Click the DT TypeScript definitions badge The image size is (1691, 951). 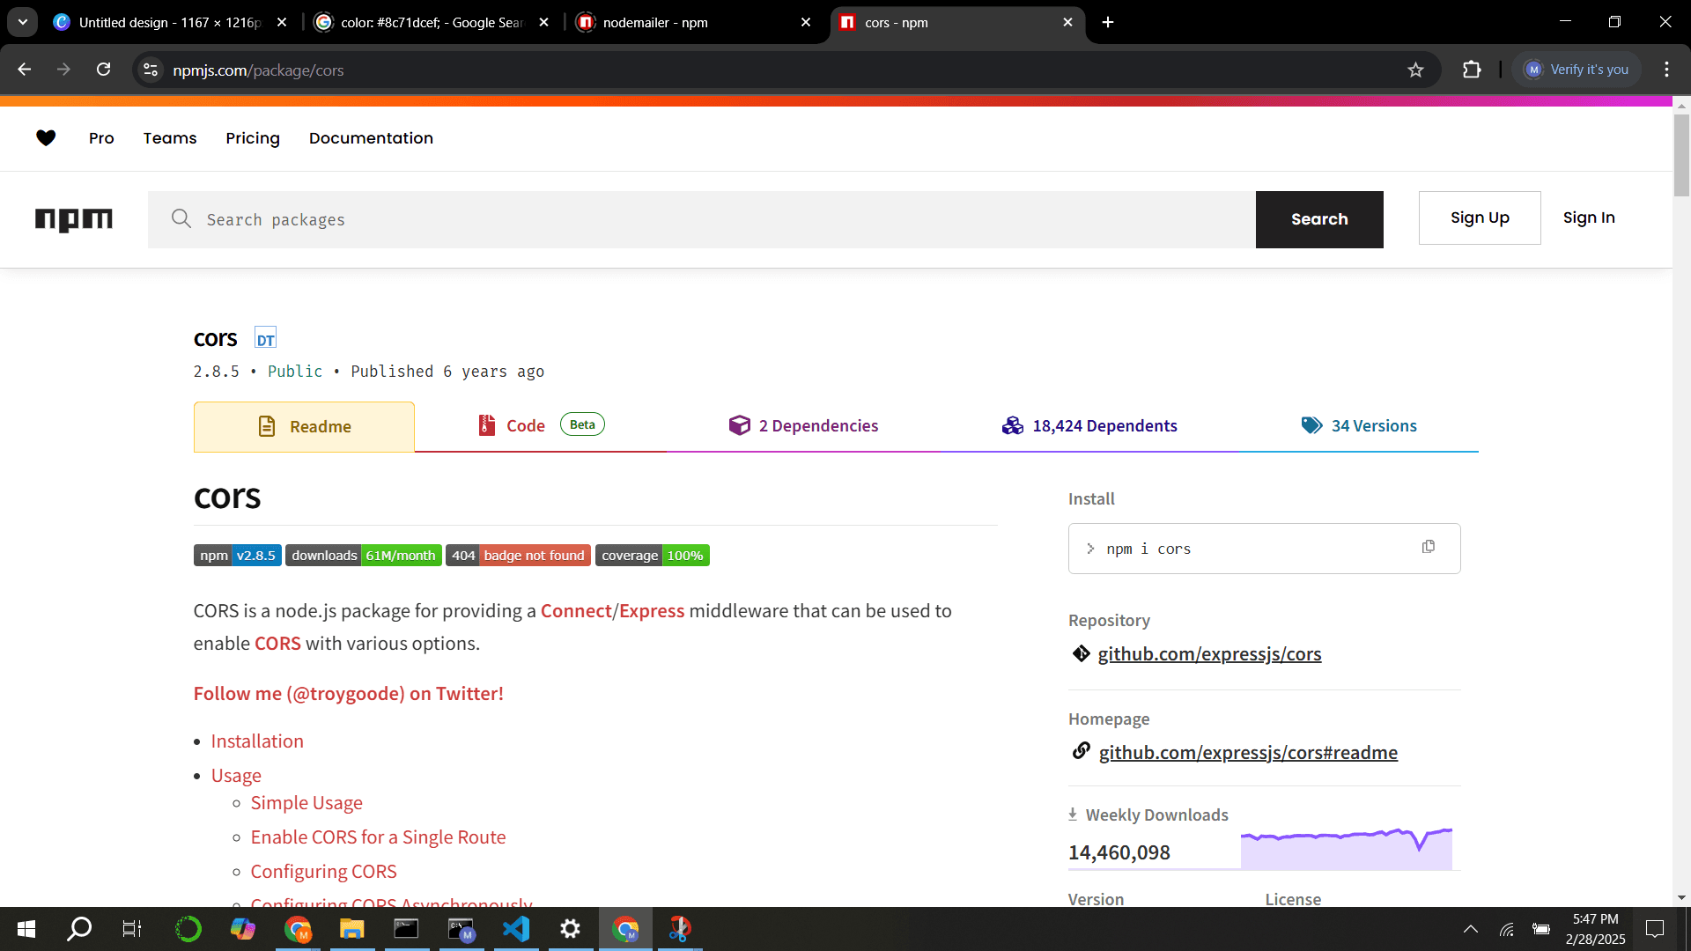265,338
